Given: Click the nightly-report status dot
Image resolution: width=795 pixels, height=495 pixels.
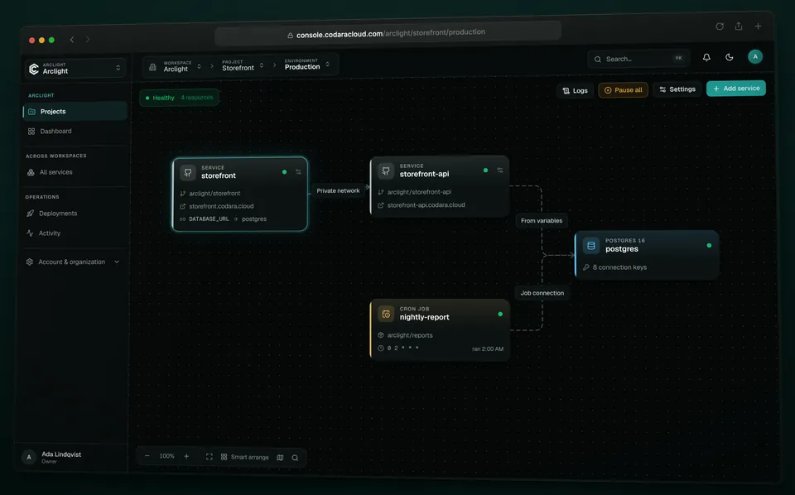Looking at the screenshot, I should [x=500, y=314].
